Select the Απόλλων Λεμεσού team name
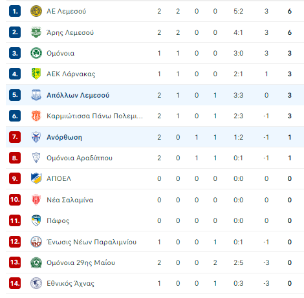 coord(78,95)
